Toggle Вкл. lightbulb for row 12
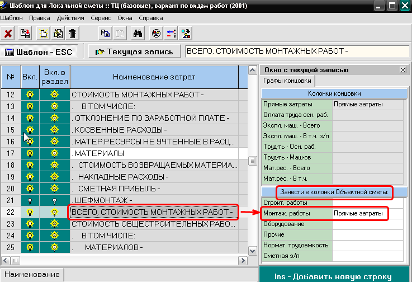Screen dimensions: 412x282 [x=30, y=95]
